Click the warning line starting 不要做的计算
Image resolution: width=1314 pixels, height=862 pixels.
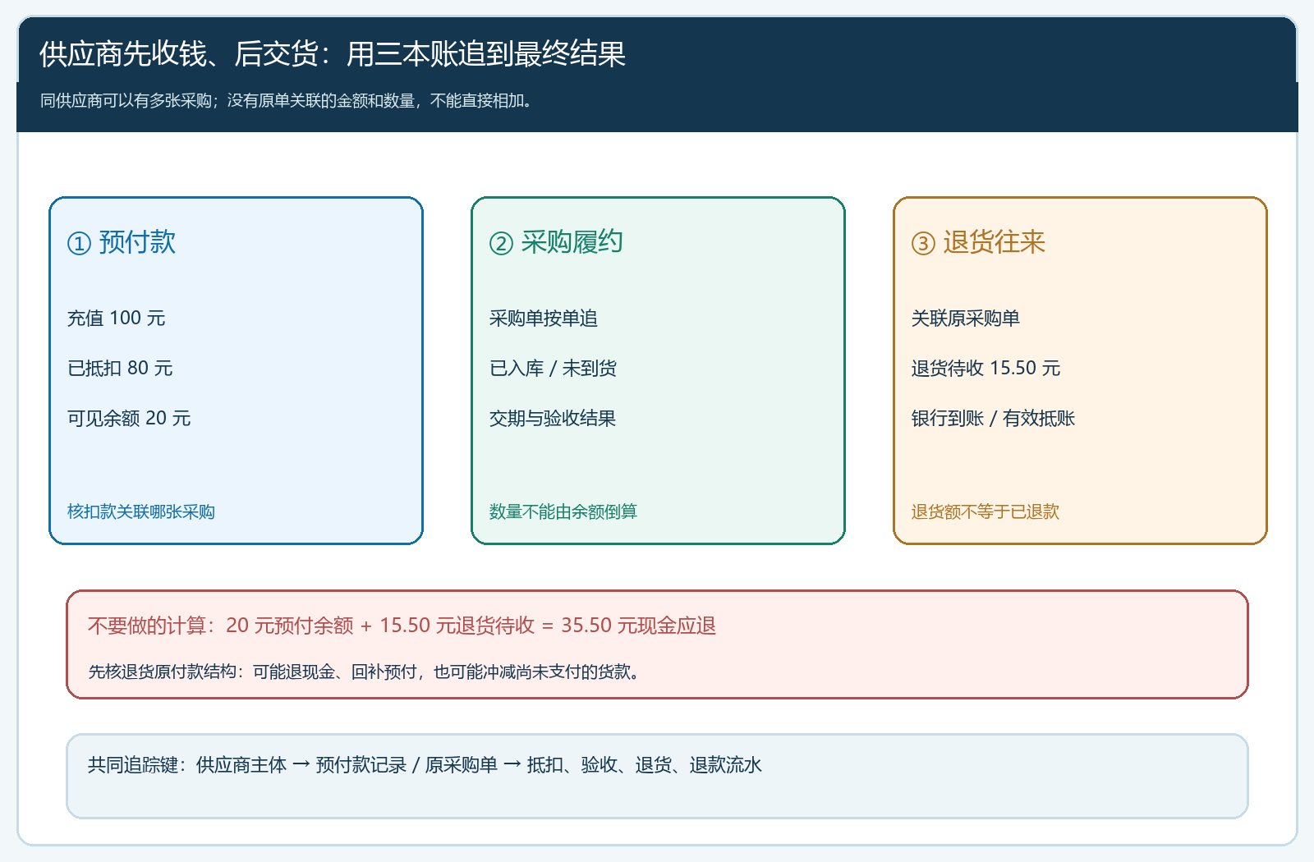pyautogui.click(x=402, y=626)
